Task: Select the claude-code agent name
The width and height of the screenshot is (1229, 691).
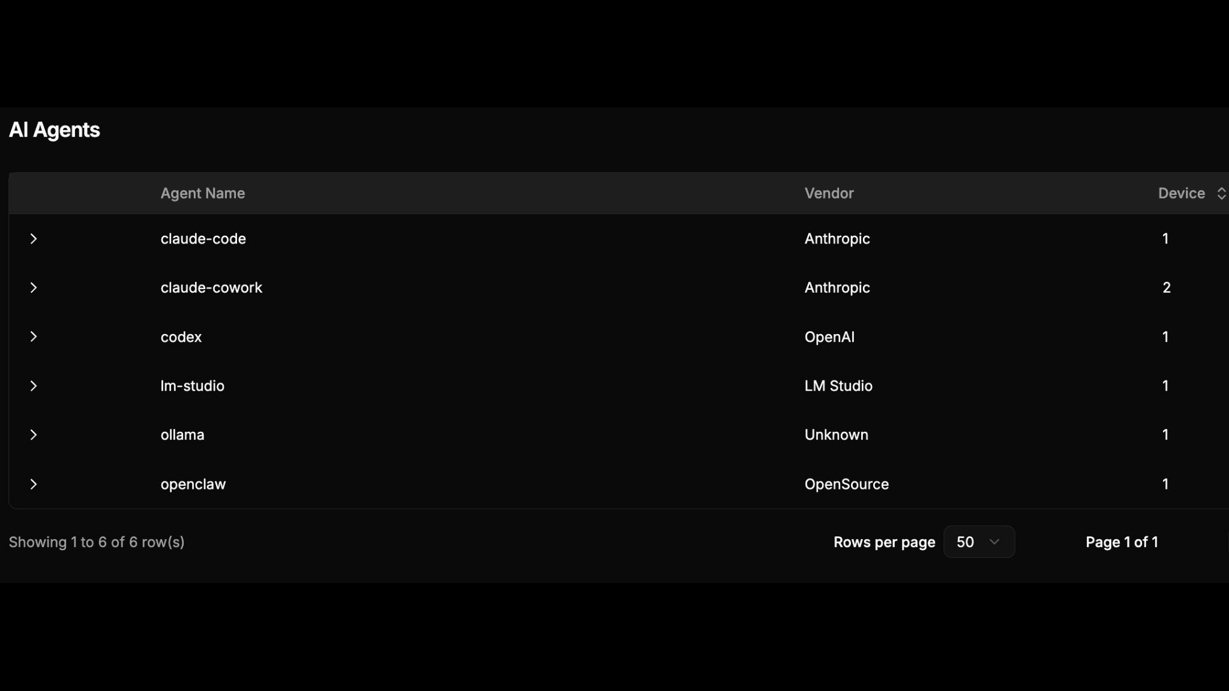Action: point(203,239)
